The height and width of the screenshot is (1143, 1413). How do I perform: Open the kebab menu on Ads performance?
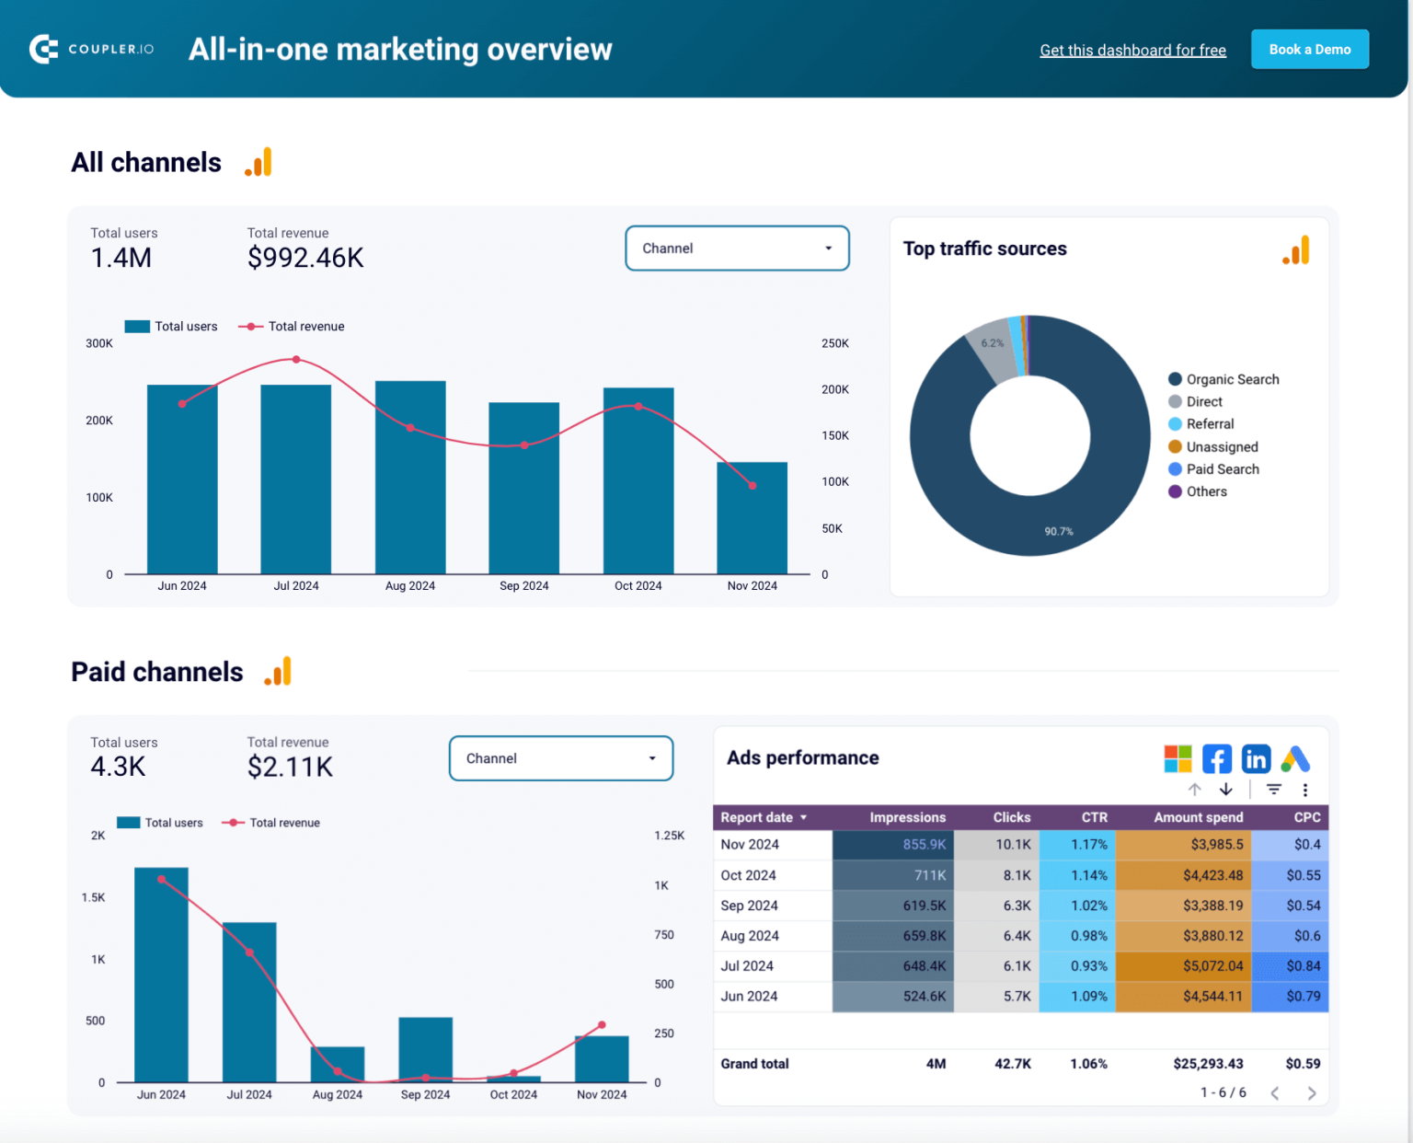(1305, 790)
